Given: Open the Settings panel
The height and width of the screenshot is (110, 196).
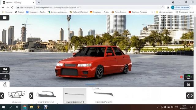Looking at the screenshot, I should click(5, 70).
